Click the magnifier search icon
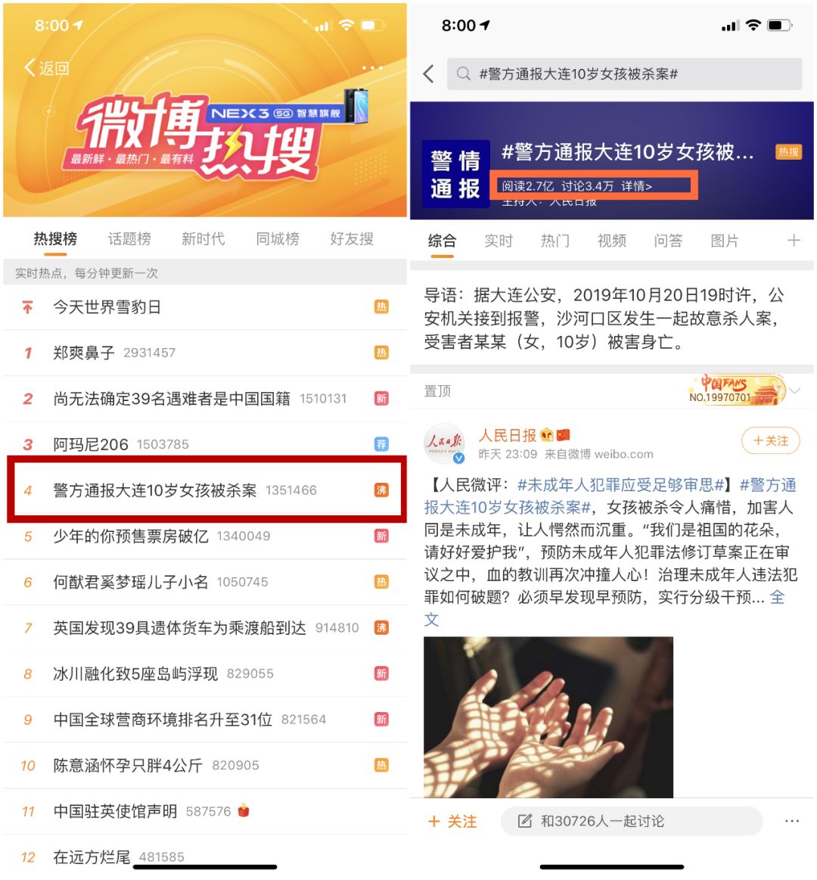The image size is (817, 880). 463,73
